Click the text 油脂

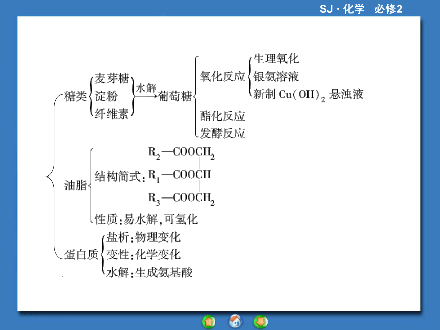(x=75, y=185)
